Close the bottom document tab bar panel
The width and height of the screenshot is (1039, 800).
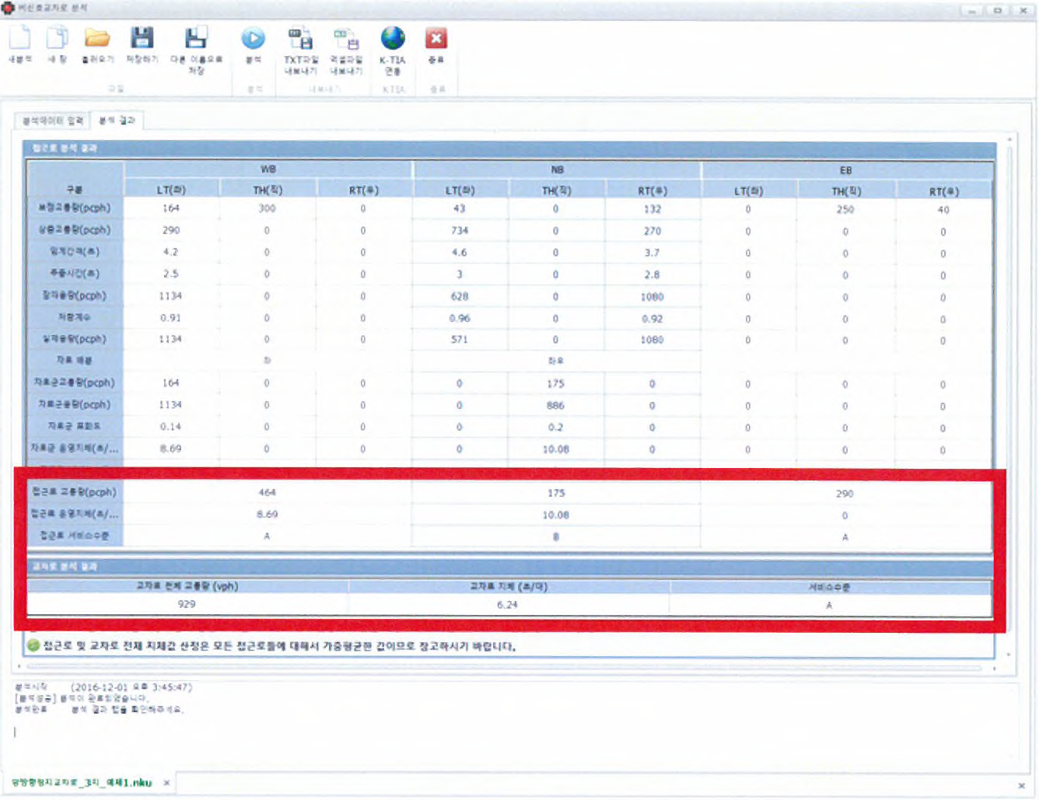1021,786
